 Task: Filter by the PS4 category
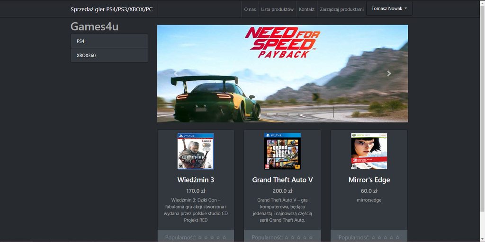(x=109, y=41)
